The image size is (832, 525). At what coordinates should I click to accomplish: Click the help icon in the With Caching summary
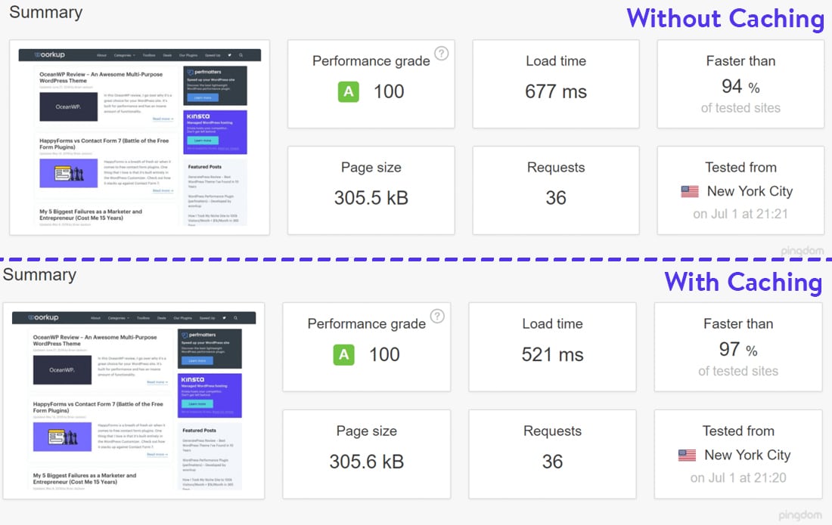[437, 317]
